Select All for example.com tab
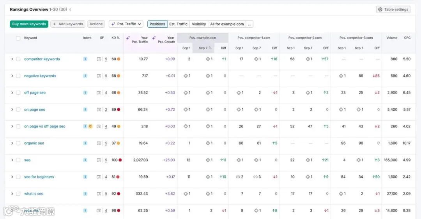 [227, 24]
